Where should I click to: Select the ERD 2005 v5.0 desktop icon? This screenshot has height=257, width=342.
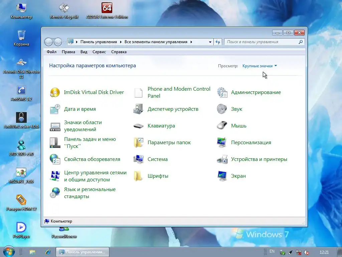21,145
